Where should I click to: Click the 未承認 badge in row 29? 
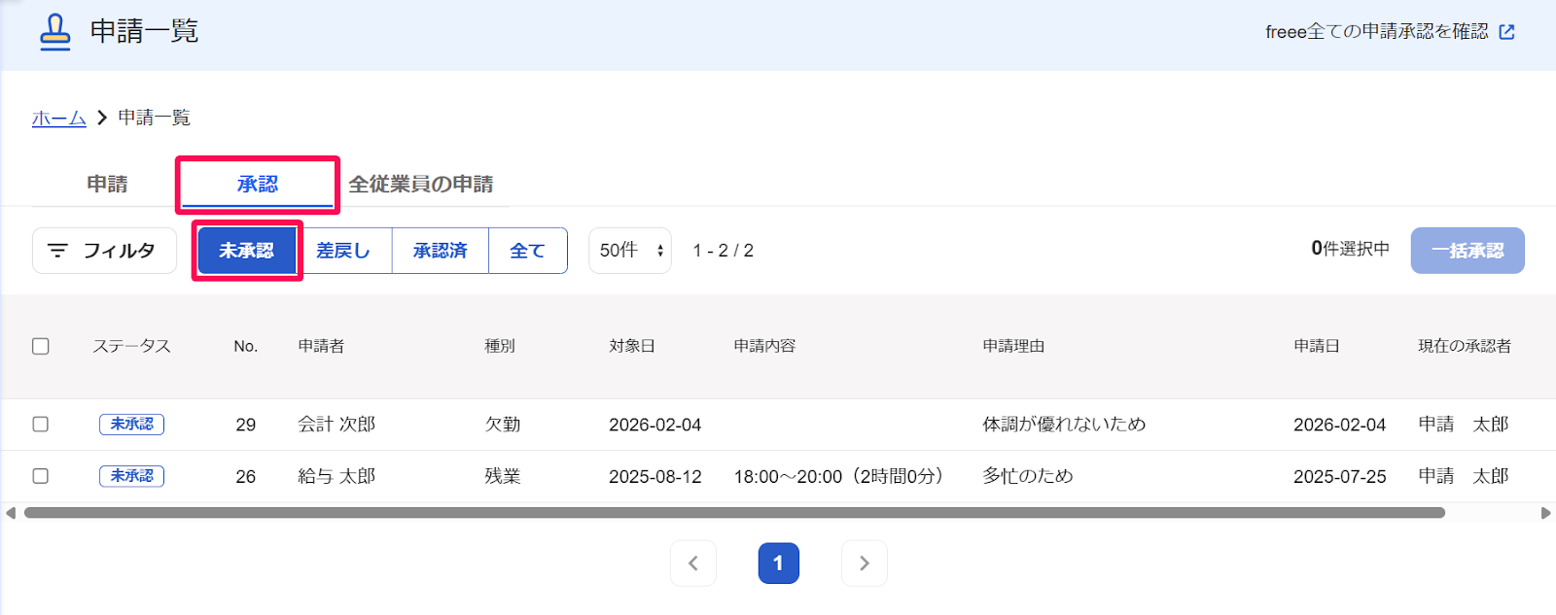click(131, 425)
